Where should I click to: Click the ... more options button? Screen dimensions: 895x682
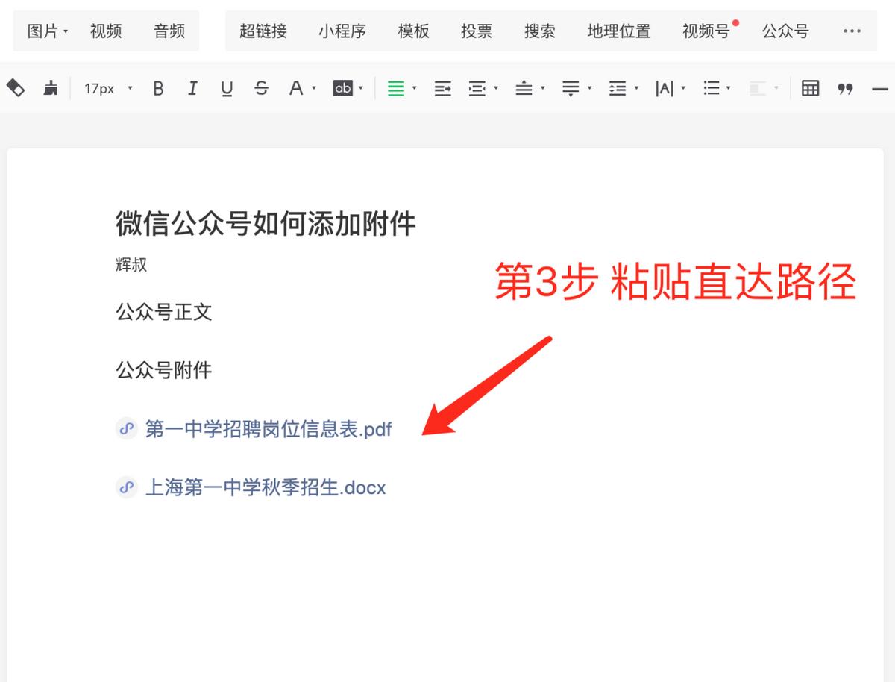click(x=852, y=31)
